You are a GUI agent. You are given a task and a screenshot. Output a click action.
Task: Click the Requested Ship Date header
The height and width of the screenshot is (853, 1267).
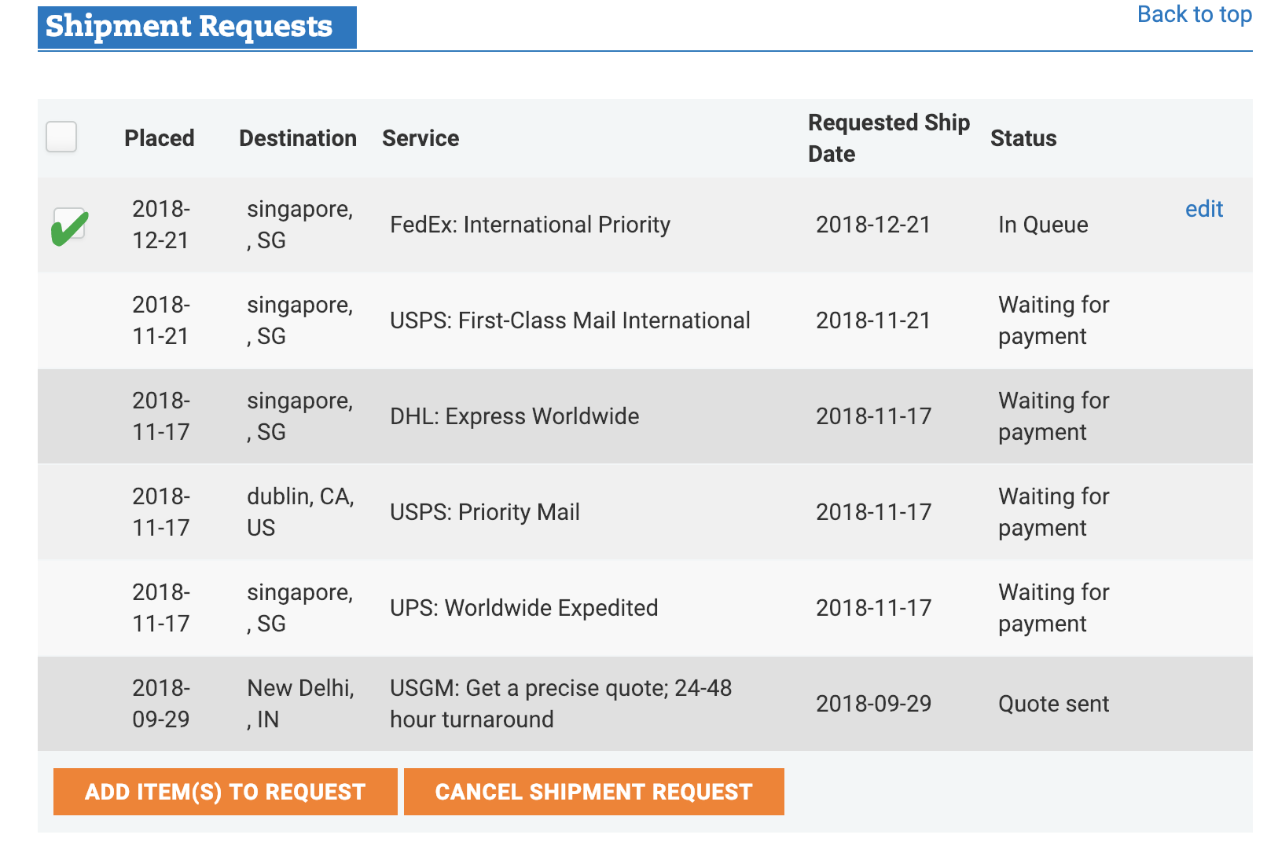point(888,138)
